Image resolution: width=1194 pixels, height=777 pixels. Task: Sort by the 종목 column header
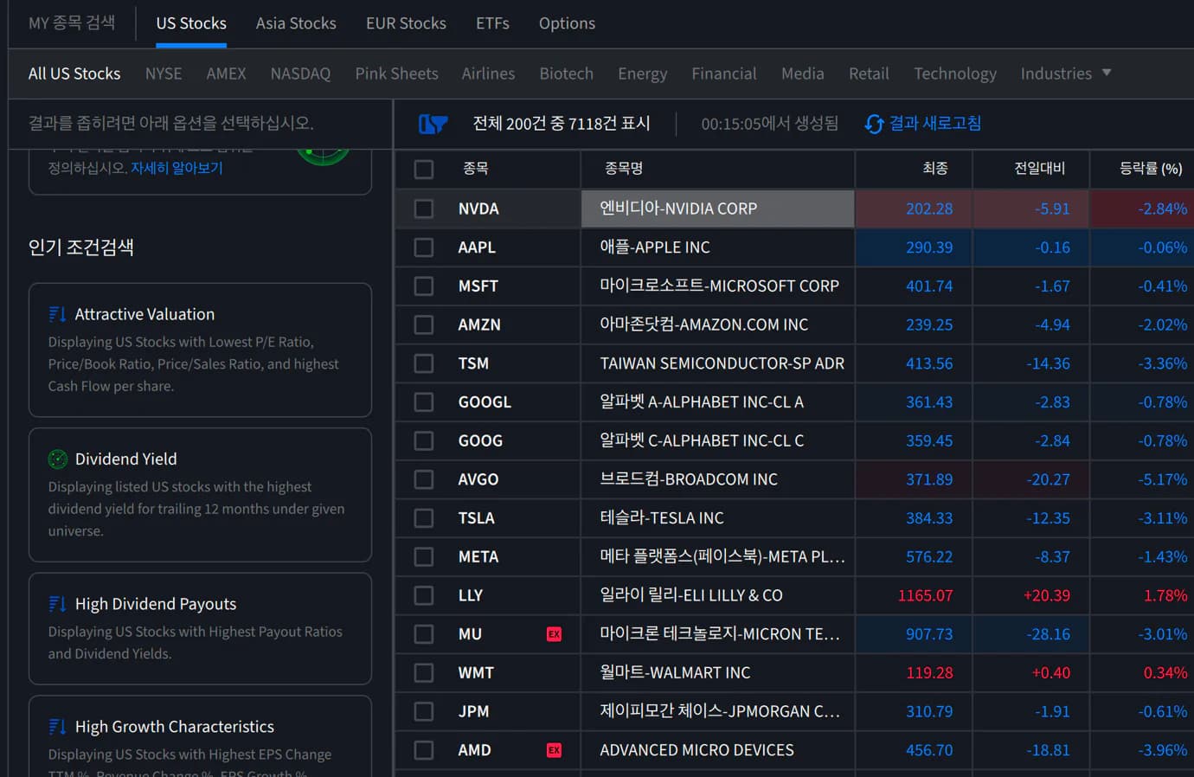pyautogui.click(x=475, y=169)
